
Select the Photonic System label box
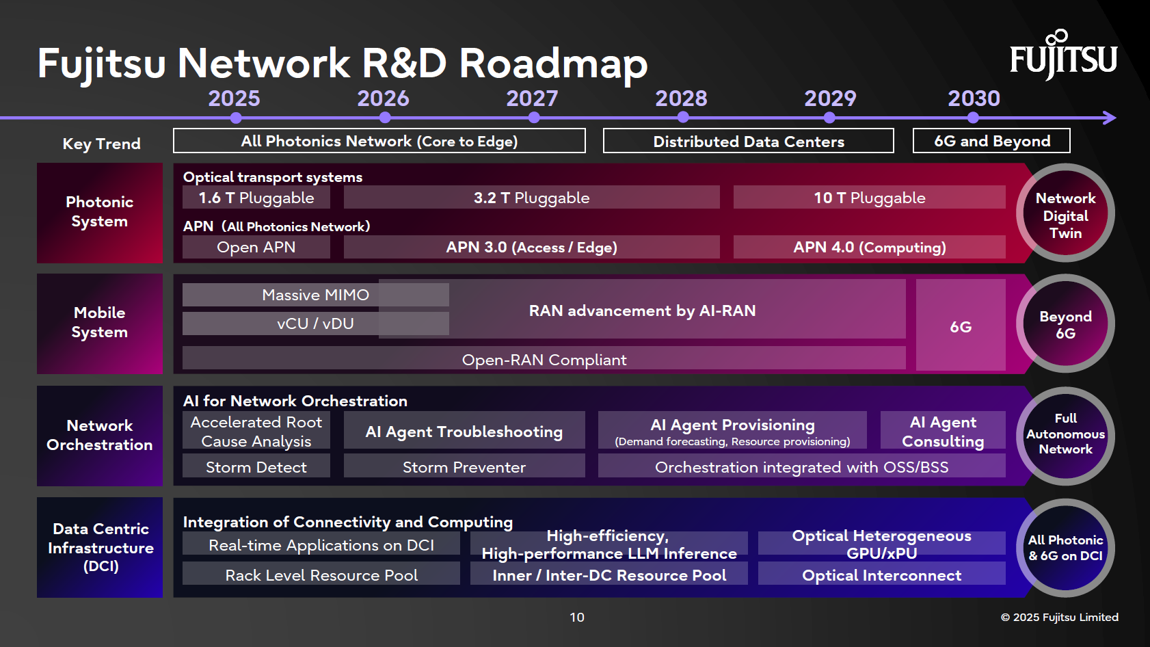99,212
